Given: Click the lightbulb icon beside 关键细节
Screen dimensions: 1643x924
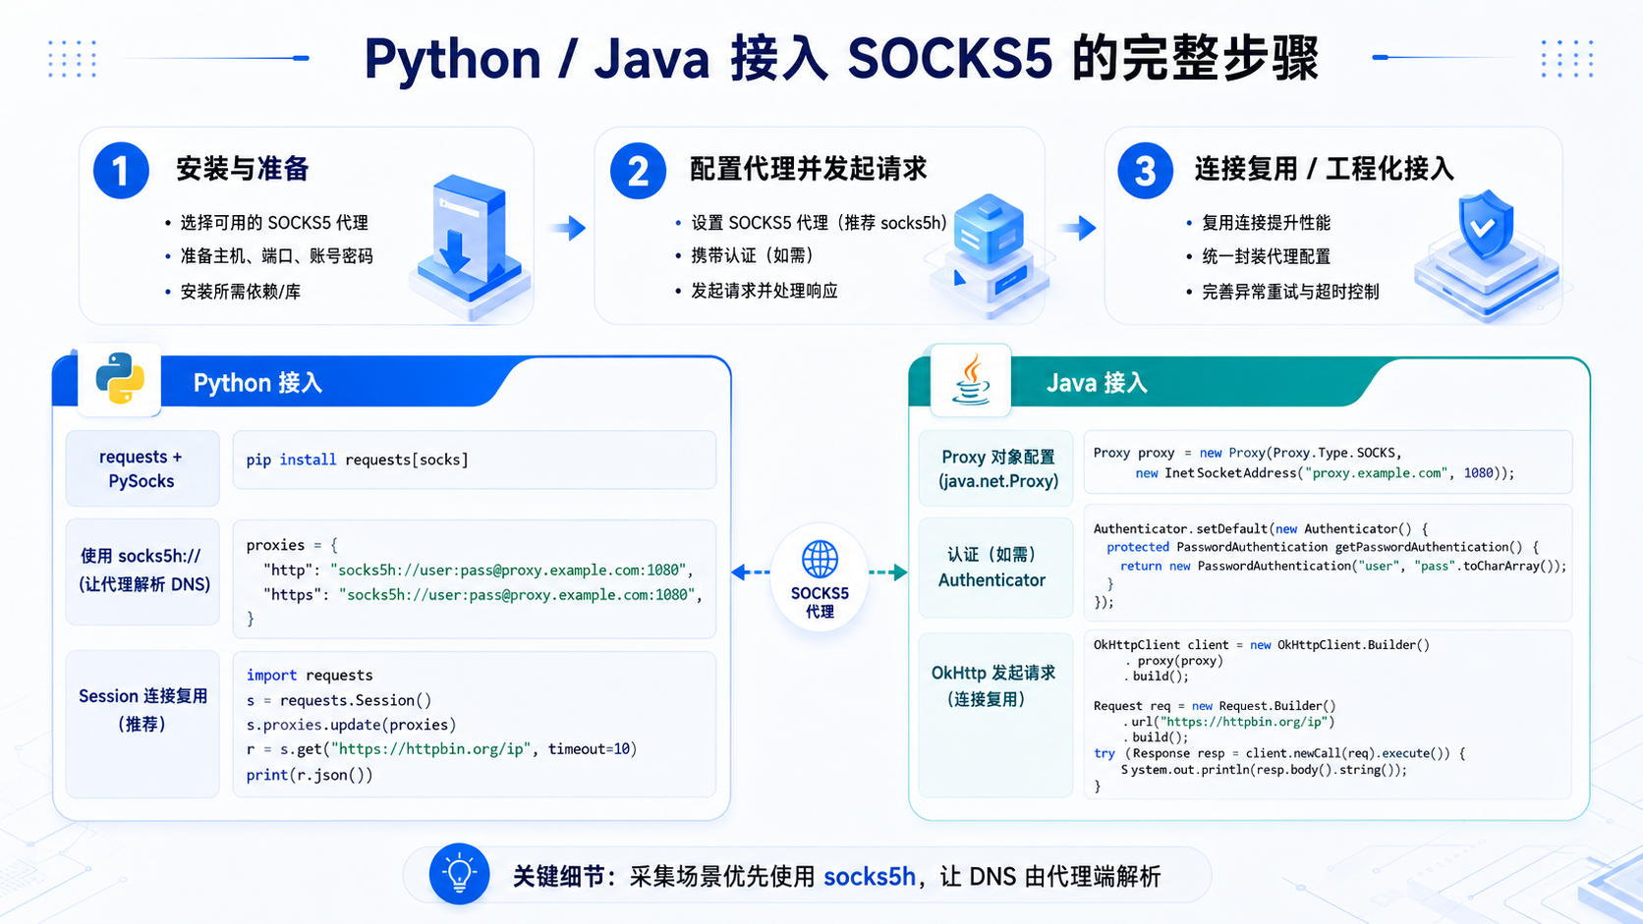Looking at the screenshot, I should coord(459,874).
